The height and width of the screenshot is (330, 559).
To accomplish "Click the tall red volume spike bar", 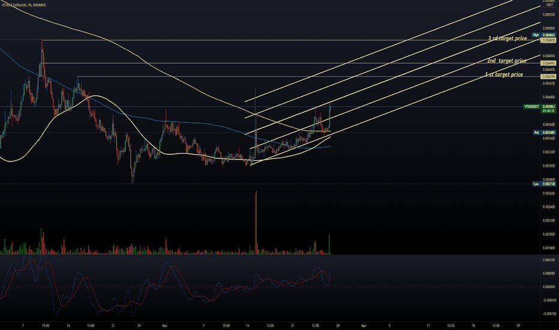I will [256, 223].
